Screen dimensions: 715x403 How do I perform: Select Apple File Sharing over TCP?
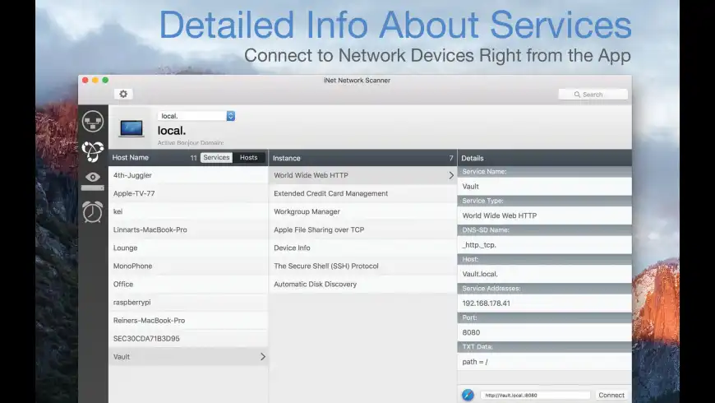tap(363, 229)
